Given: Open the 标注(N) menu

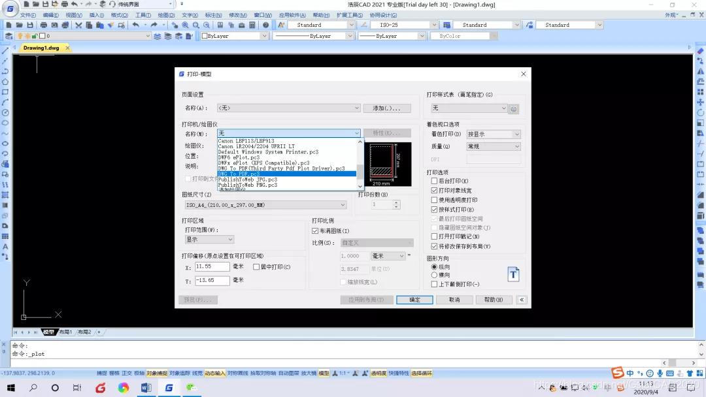Looking at the screenshot, I should pyautogui.click(x=213, y=15).
